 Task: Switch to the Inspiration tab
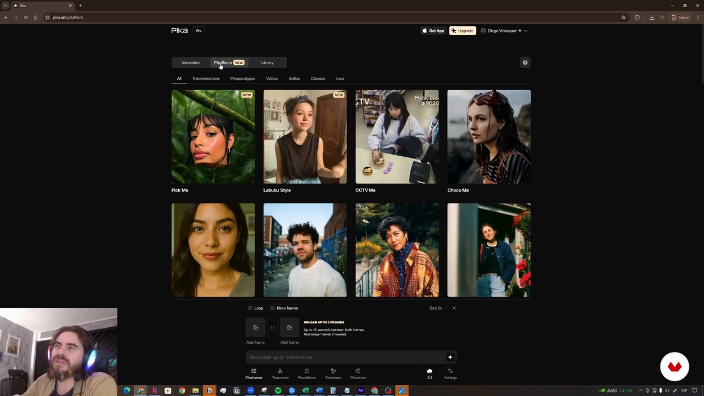[191, 63]
